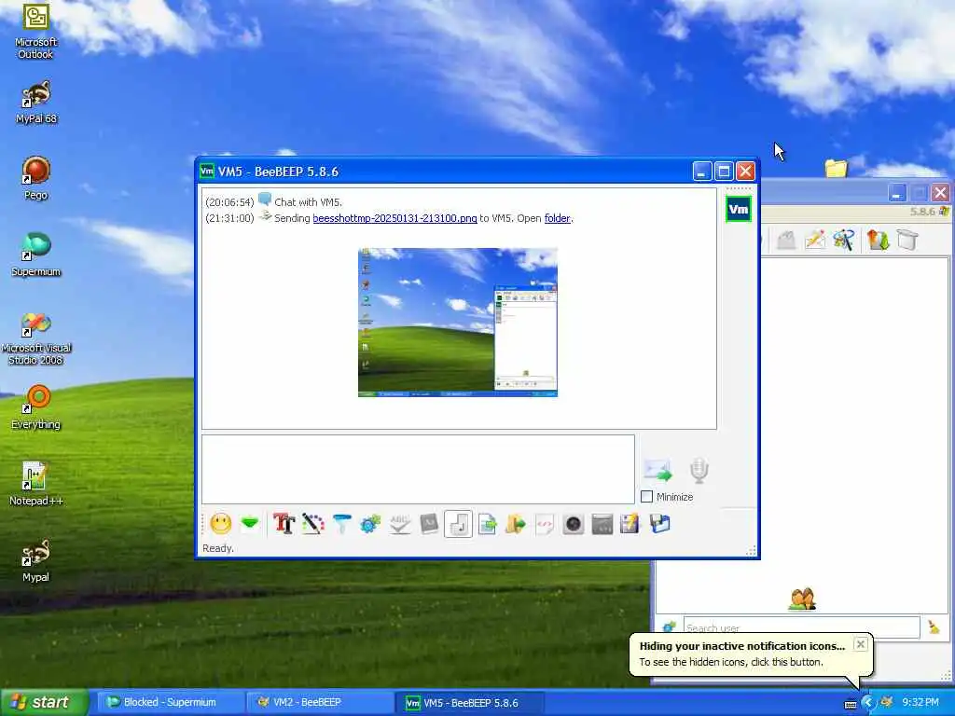Viewport: 955px width, 716px height.
Task: Click the blue filter funnel icon
Action: point(342,524)
